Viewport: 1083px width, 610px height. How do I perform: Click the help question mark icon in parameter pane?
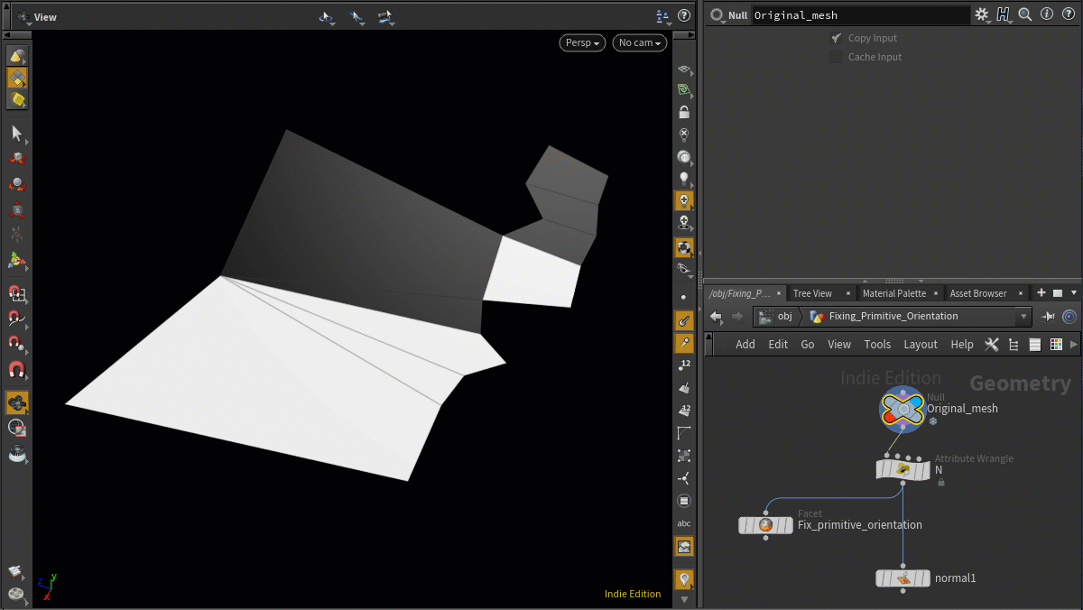1069,13
